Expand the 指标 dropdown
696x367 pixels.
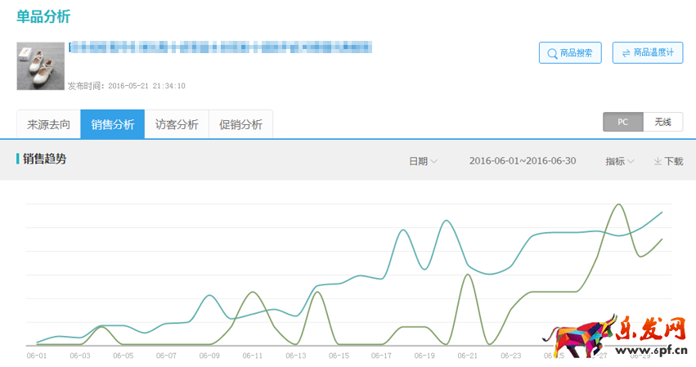coord(619,161)
